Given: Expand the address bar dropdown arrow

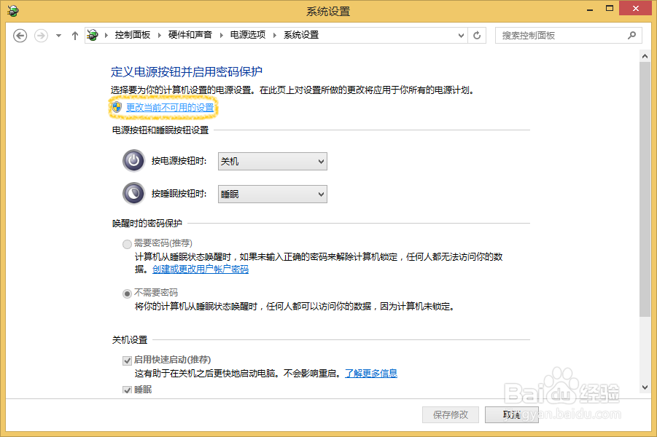Looking at the screenshot, I should [x=460, y=34].
